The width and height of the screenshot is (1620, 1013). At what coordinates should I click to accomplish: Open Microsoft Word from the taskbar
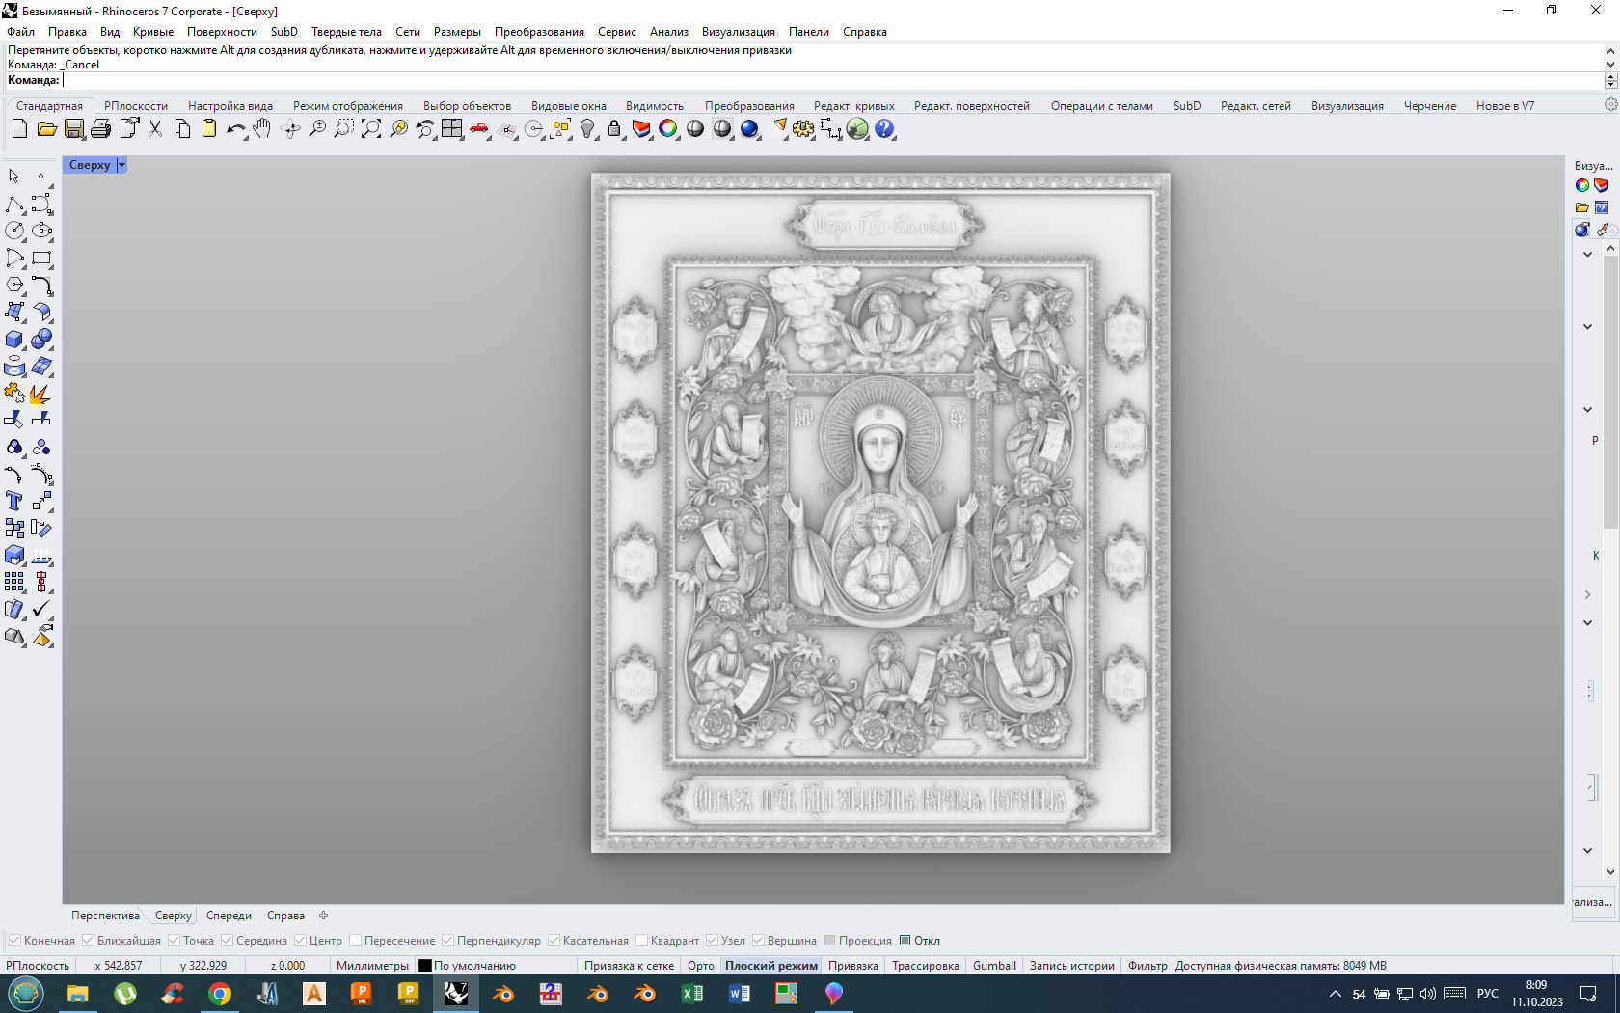(x=740, y=994)
